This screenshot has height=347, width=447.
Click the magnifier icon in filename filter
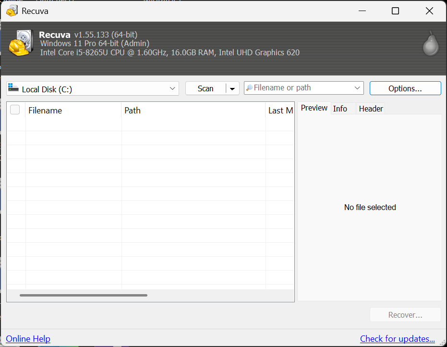(249, 88)
